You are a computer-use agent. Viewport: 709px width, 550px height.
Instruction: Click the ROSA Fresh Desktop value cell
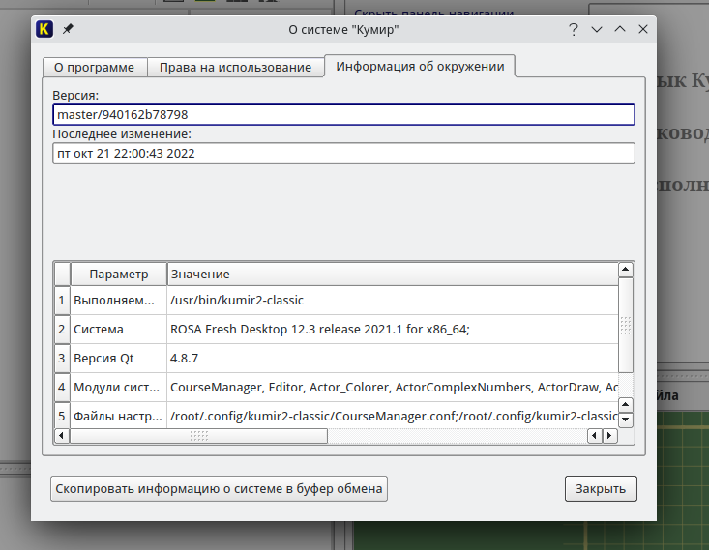coord(393,330)
